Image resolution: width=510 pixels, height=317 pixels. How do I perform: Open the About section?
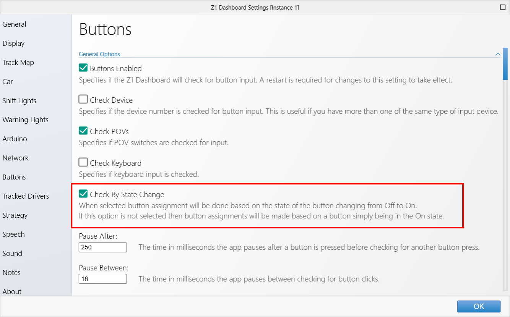tap(12, 292)
